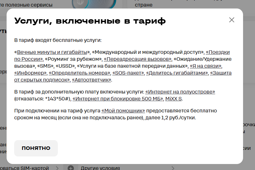Open the «Мой помощник» link

click(123, 111)
